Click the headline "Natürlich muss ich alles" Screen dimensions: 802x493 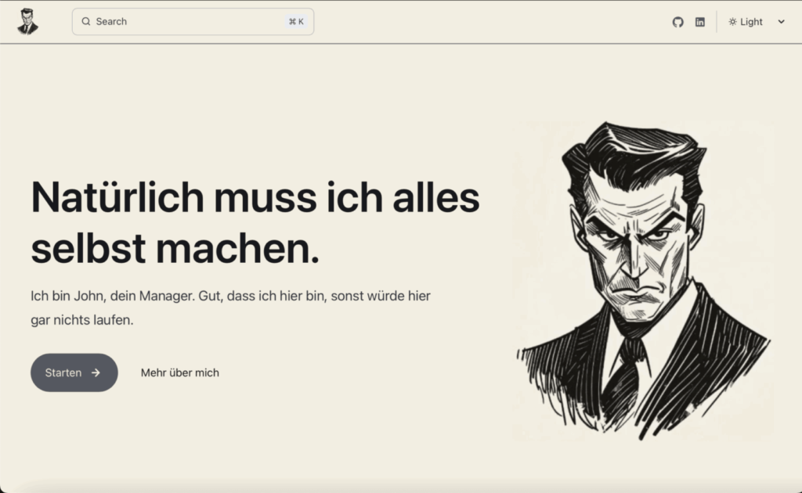[255, 196]
